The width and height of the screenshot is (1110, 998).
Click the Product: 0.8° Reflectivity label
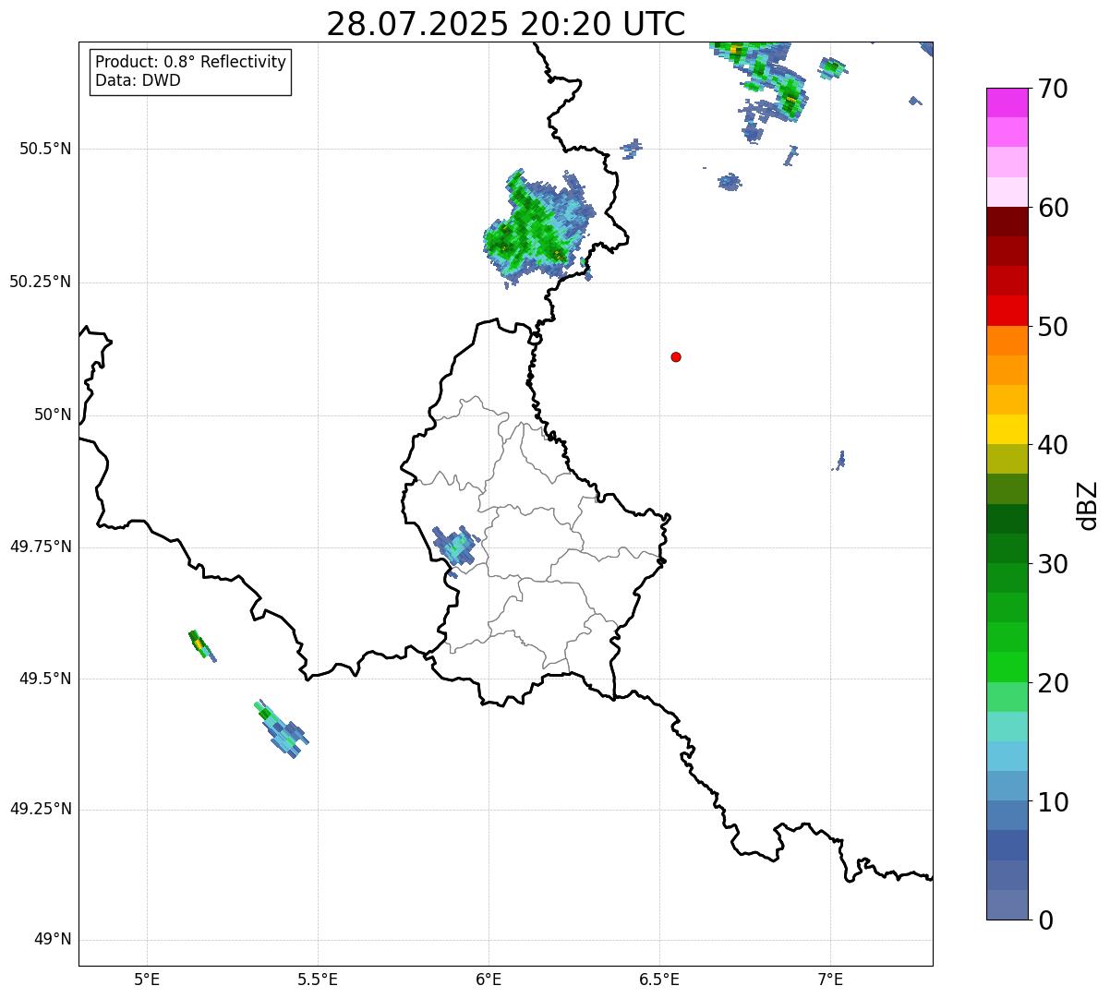(x=191, y=62)
